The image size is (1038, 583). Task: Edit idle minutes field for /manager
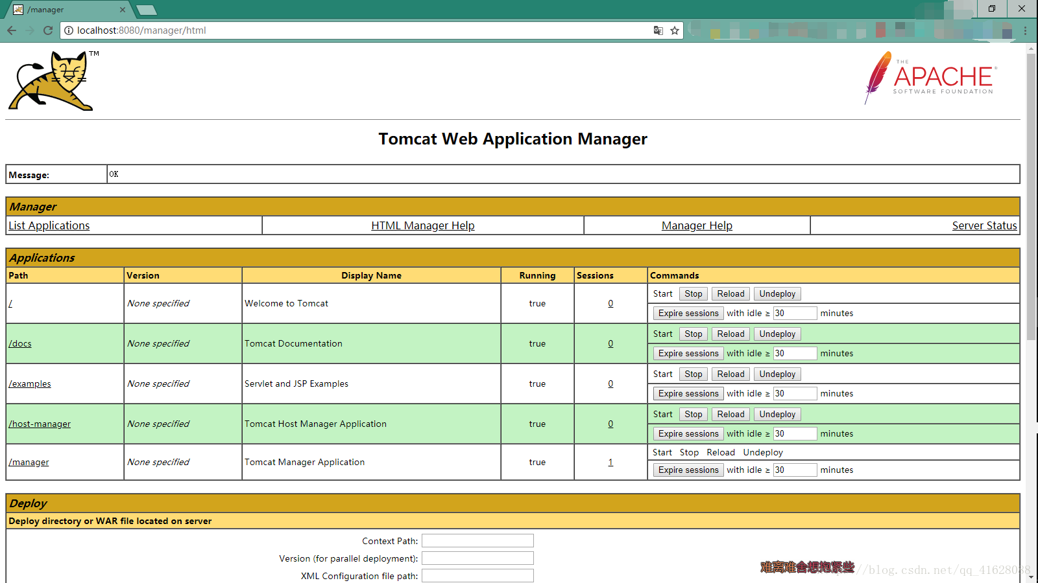coord(795,470)
